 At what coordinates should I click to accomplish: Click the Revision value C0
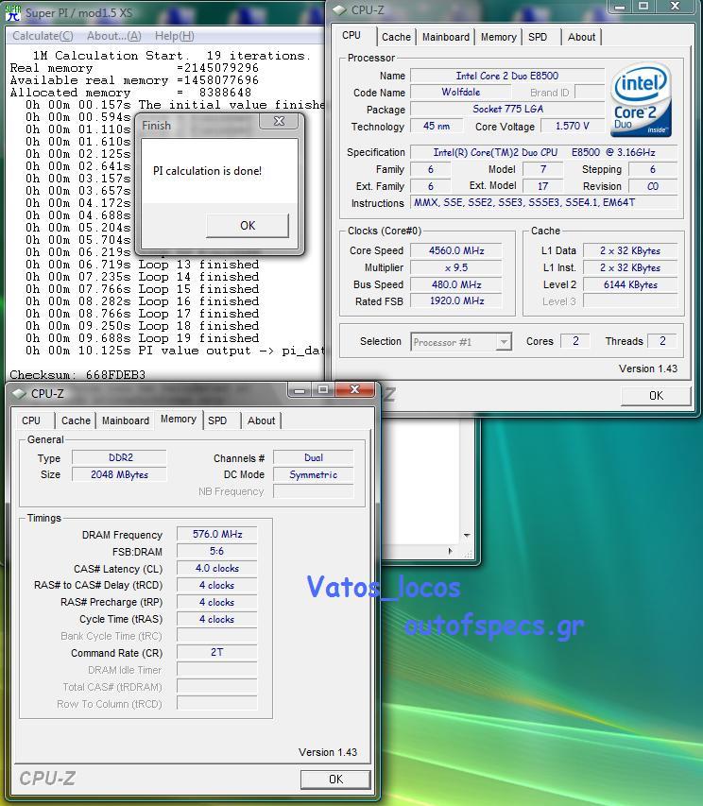click(x=653, y=186)
